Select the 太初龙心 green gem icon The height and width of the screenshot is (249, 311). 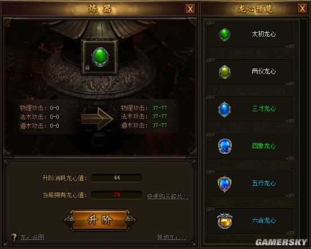(x=224, y=34)
